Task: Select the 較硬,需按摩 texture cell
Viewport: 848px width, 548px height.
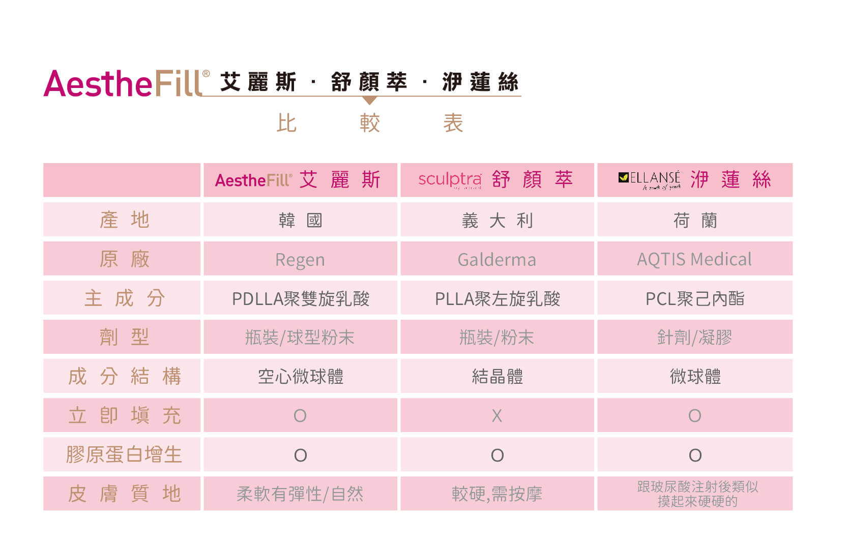Action: [497, 494]
